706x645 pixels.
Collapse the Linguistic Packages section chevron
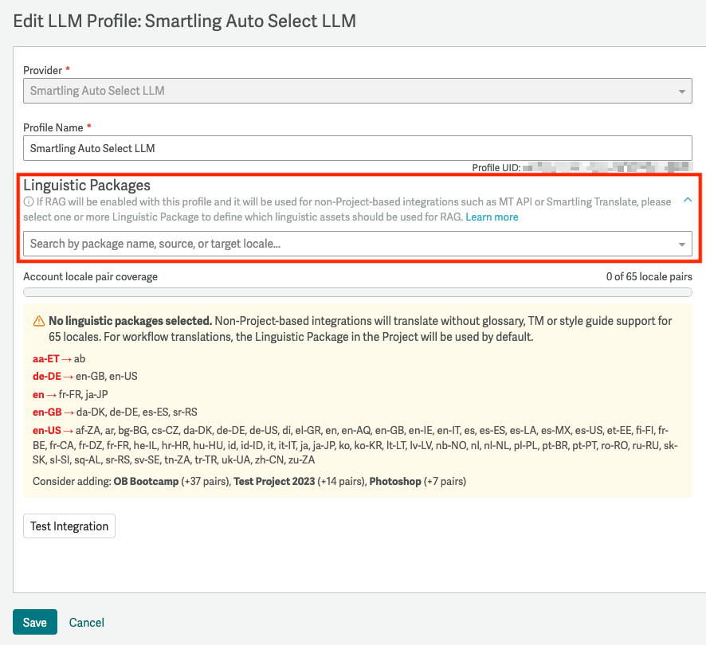click(x=688, y=200)
